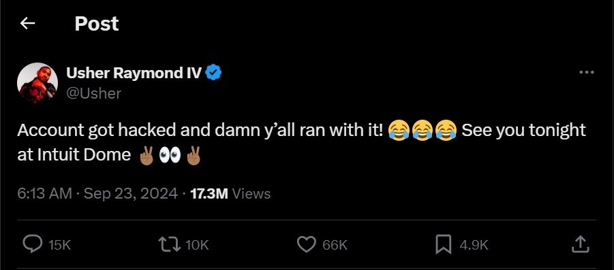Click the 66K likes count

pyautogui.click(x=335, y=246)
